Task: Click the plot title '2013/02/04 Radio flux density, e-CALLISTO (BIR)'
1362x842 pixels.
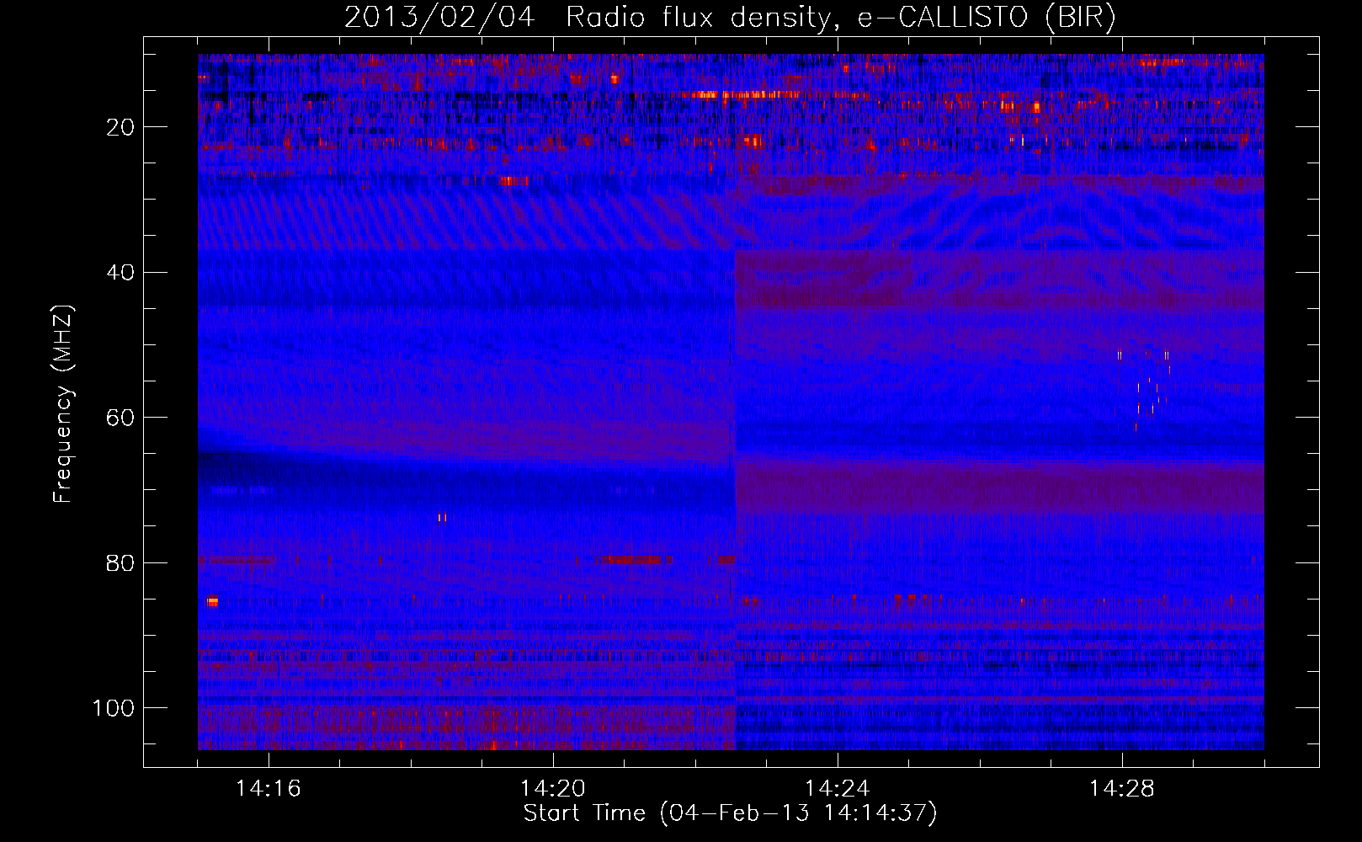Action: pos(730,18)
